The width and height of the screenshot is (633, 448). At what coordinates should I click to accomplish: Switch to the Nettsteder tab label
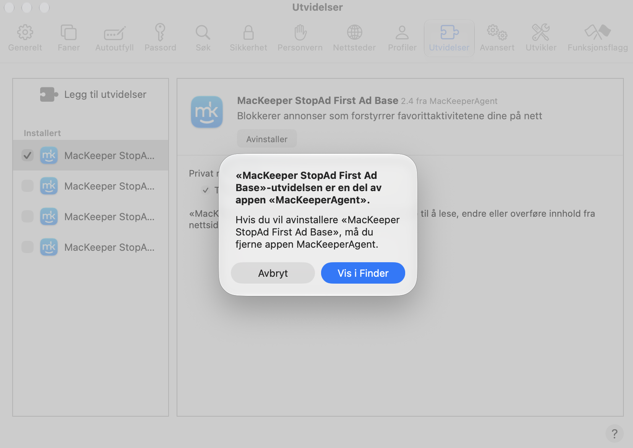point(354,48)
